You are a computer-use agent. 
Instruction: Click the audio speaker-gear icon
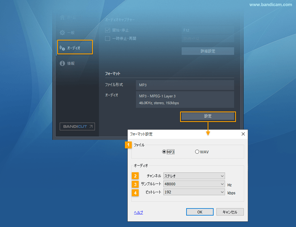[x=62, y=48]
